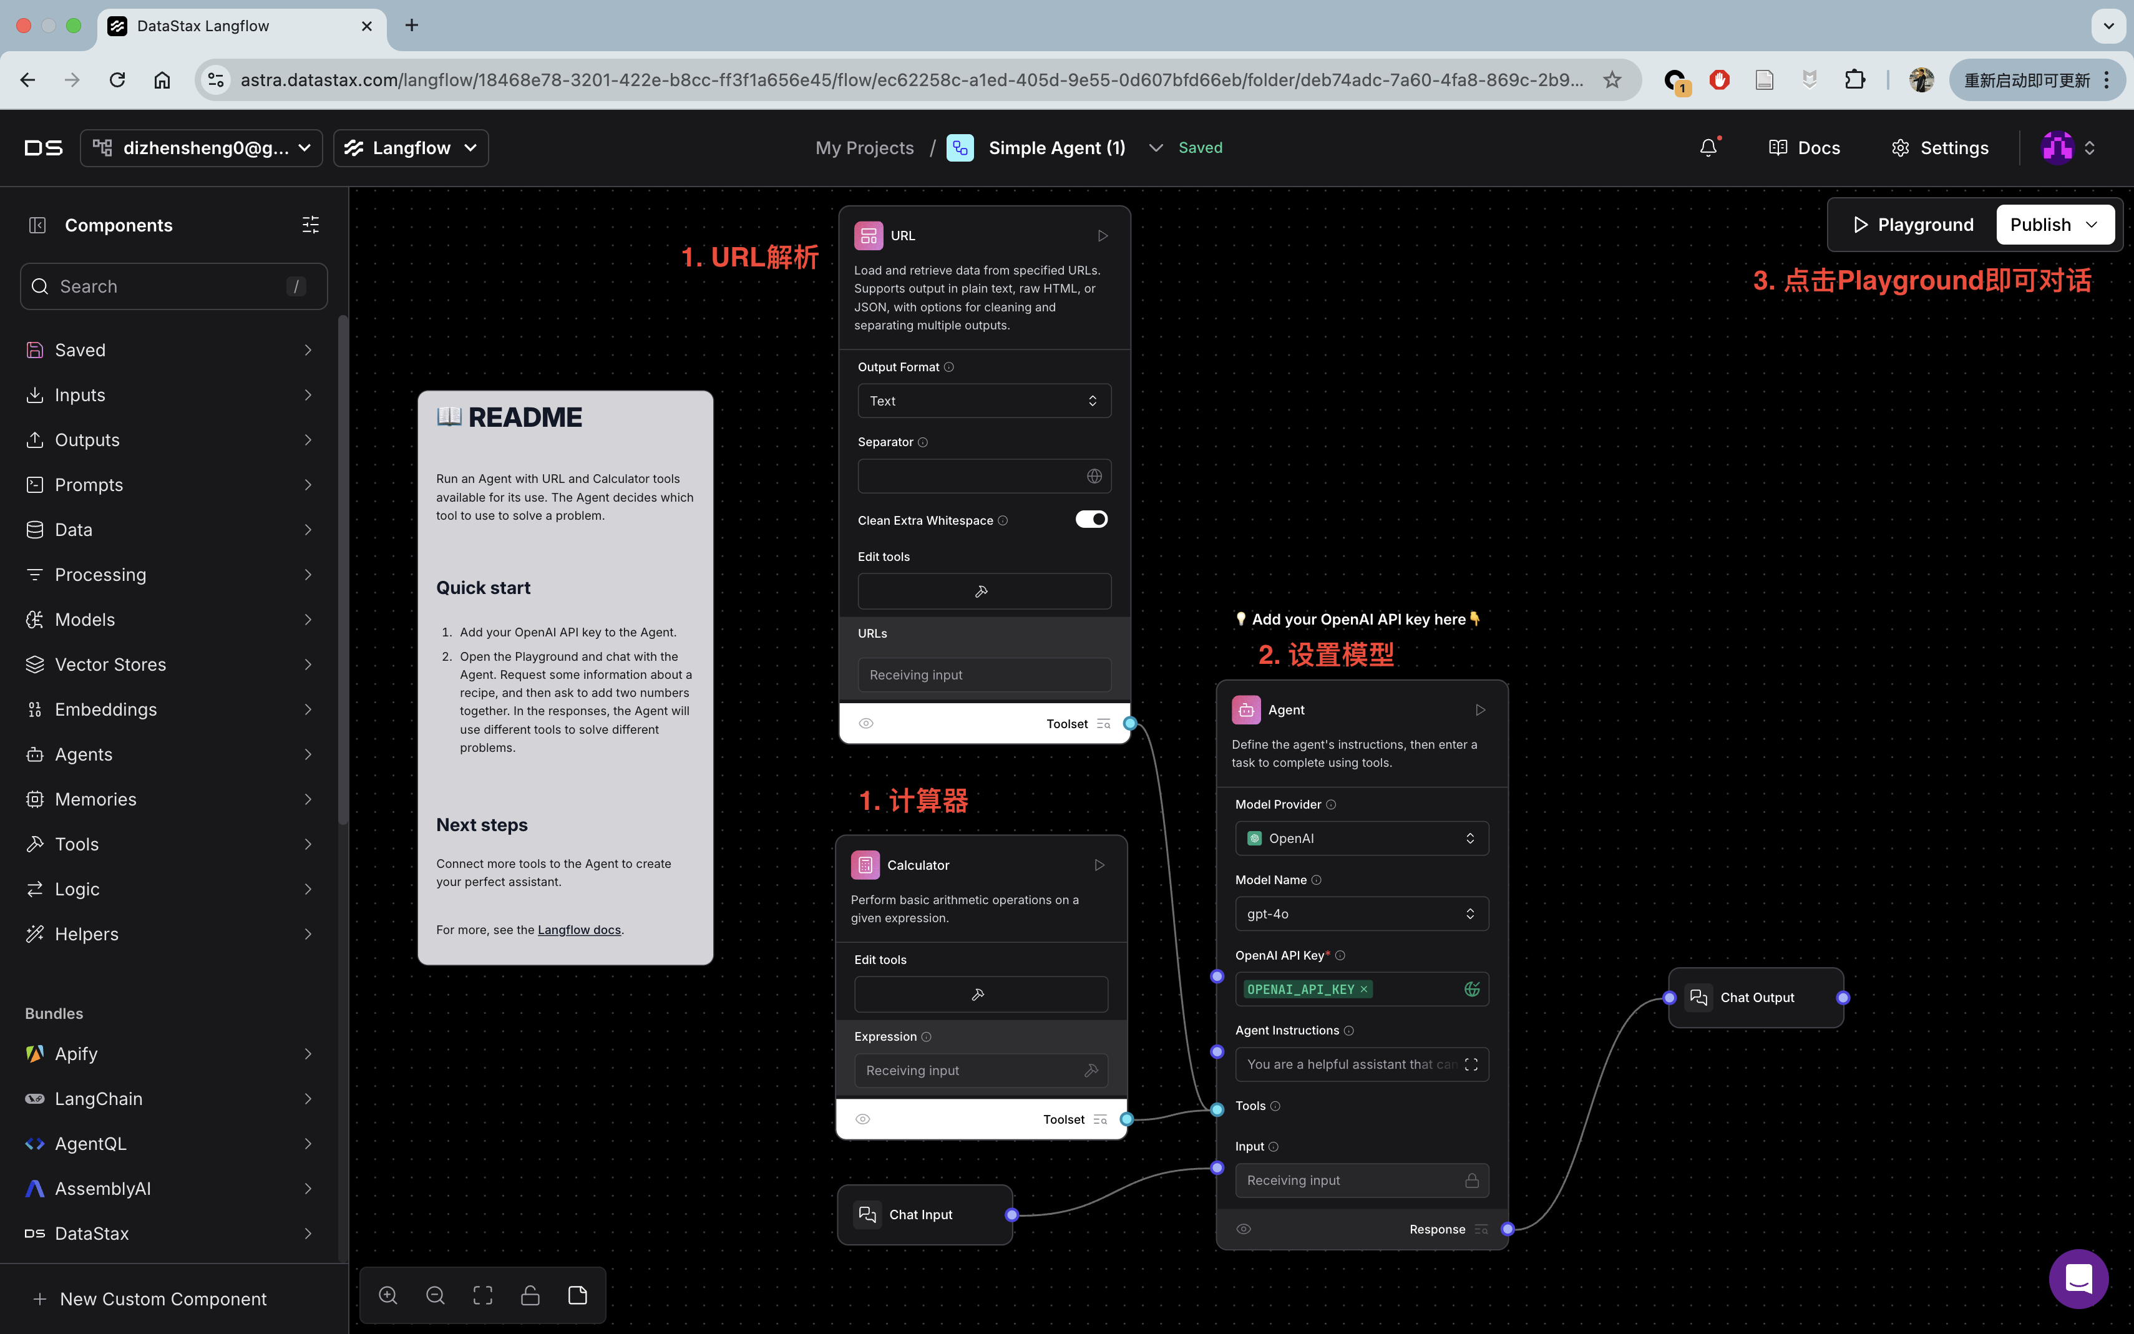Screen dimensions: 2134x1334
Task: Click Calculator Edit tools button
Action: 980,995
